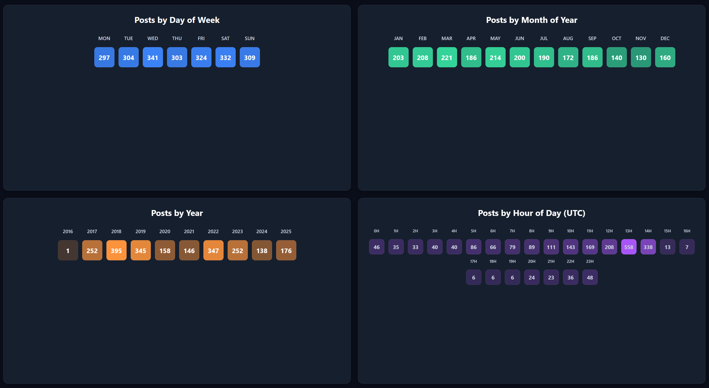
Task: Click the 2016 tile showing 1
Action: click(x=68, y=250)
